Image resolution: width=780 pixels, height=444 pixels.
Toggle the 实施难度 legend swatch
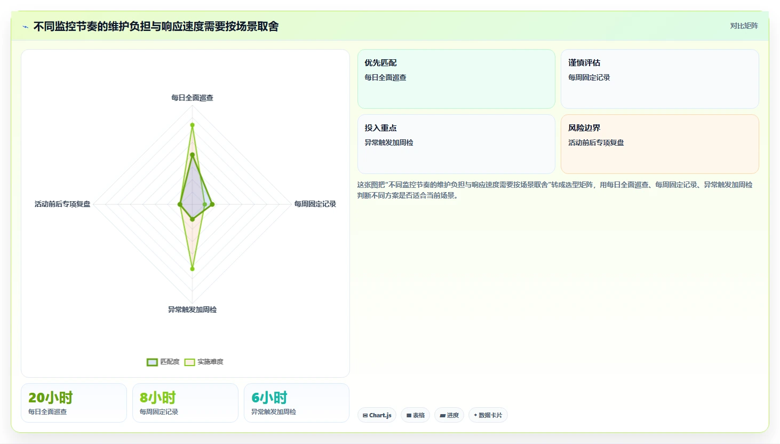click(x=189, y=362)
